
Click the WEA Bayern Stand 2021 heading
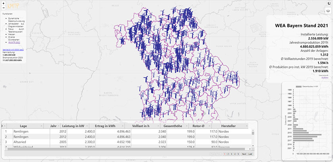(x=302, y=26)
